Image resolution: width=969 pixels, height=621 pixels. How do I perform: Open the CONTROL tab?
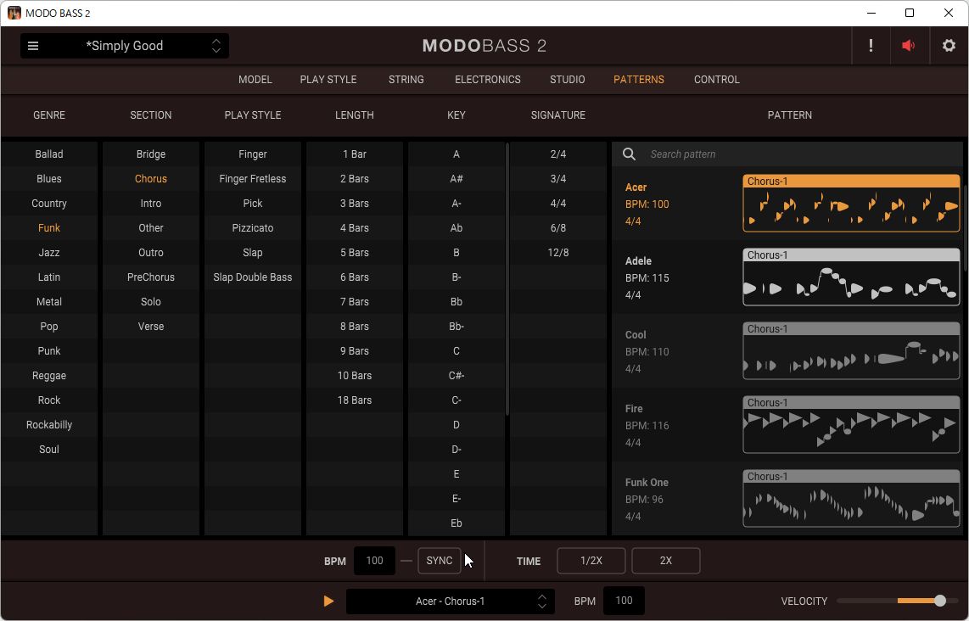click(x=717, y=80)
